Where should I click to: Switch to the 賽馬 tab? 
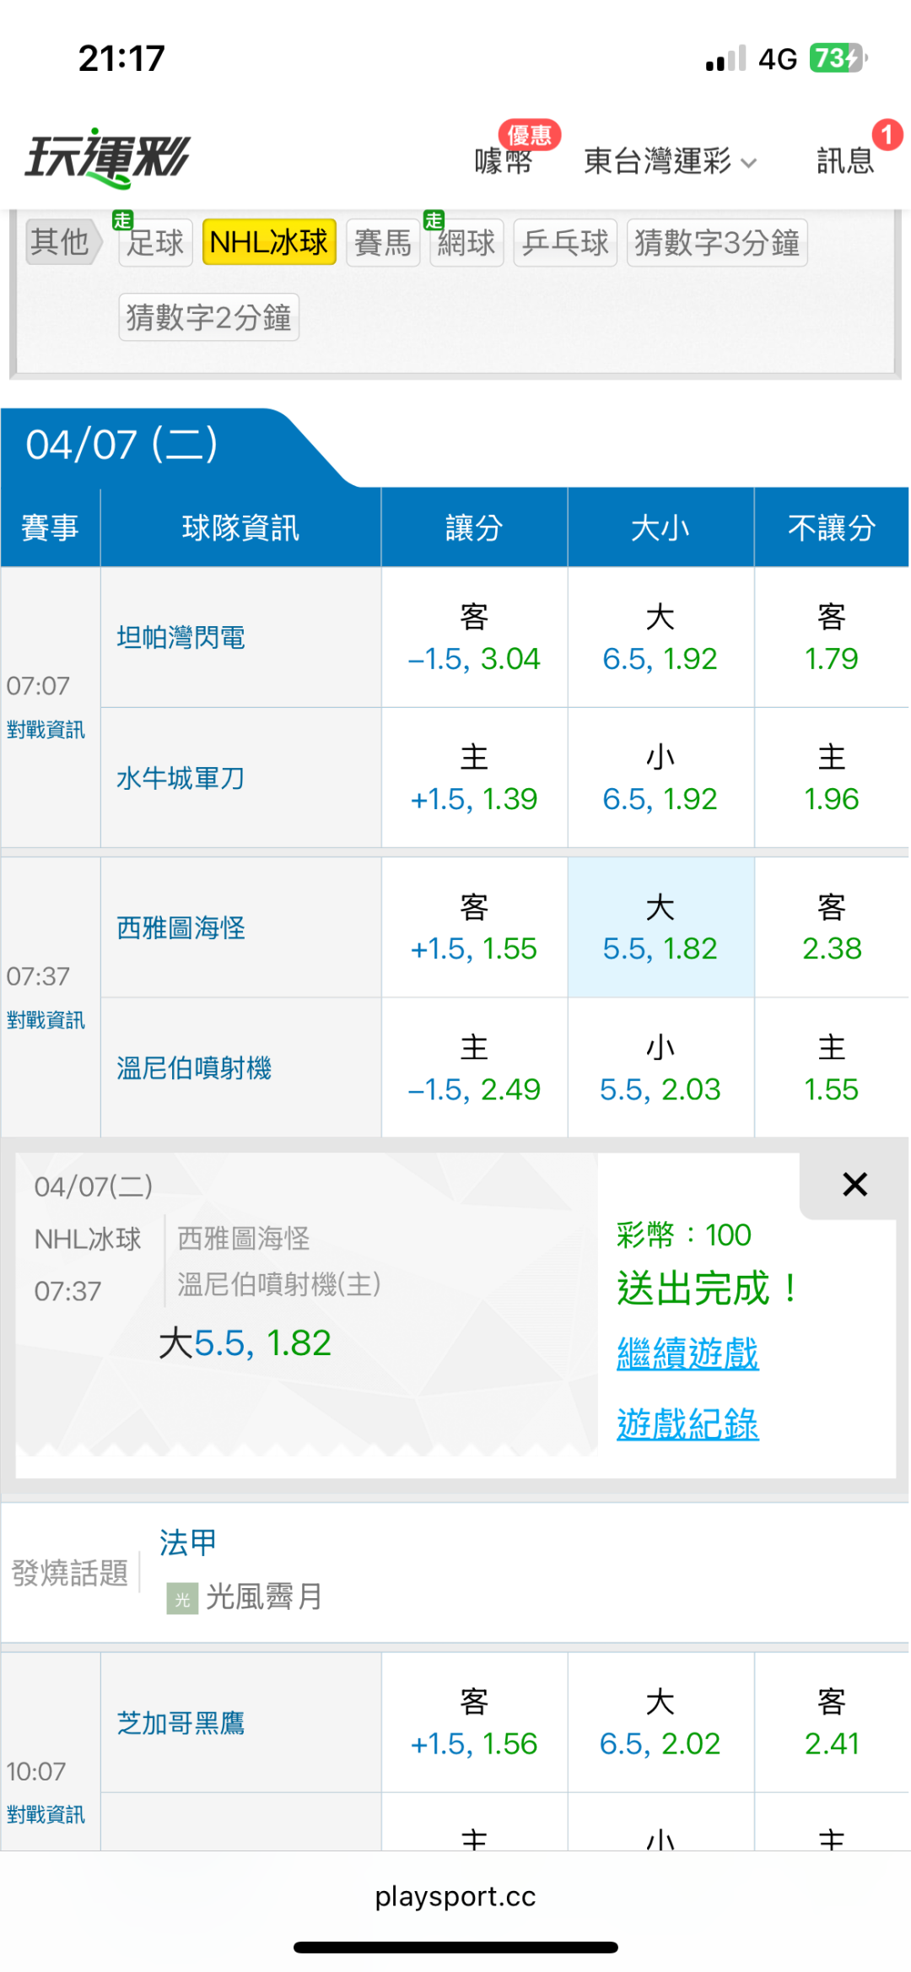tap(383, 243)
